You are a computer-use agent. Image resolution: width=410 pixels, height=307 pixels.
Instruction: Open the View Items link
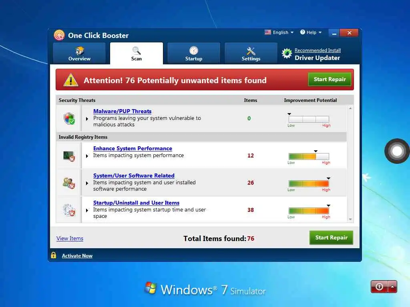70,238
